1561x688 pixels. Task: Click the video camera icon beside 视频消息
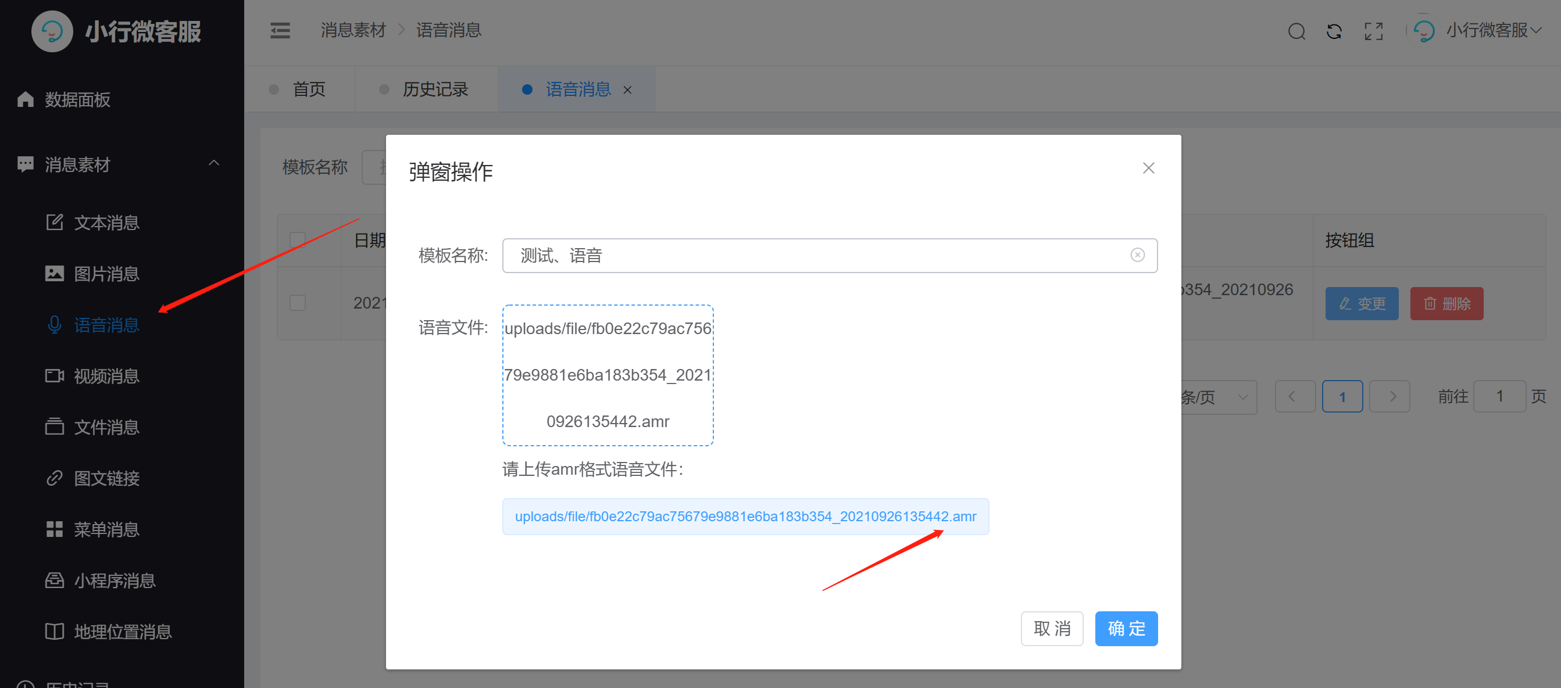[x=55, y=375]
